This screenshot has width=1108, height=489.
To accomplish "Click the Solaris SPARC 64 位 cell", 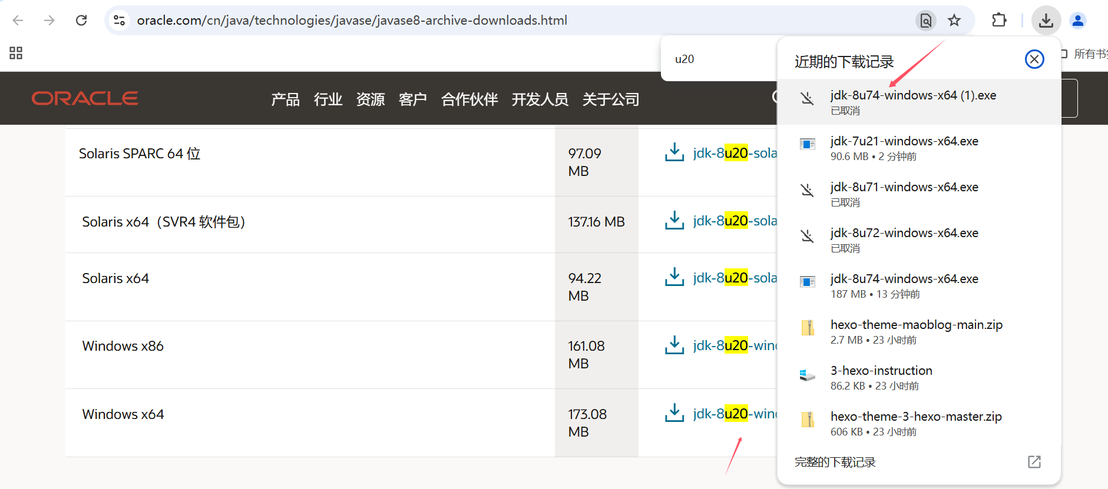I will 310,162.
